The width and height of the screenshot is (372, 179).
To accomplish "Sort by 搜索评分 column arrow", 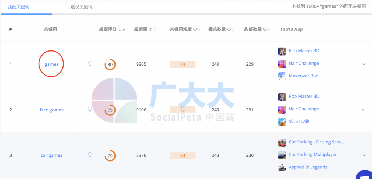I will click(124, 30).
